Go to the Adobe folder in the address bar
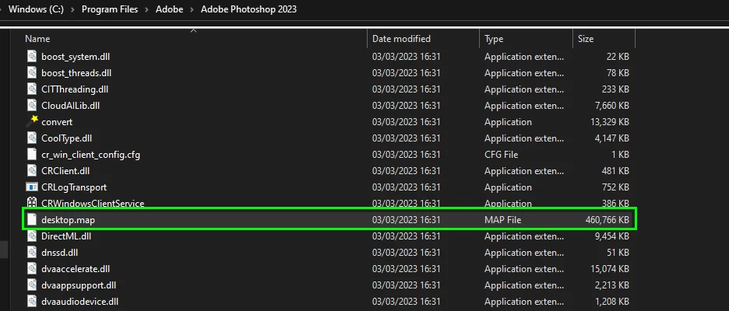Screen dimensions: 729x311 click(169, 9)
